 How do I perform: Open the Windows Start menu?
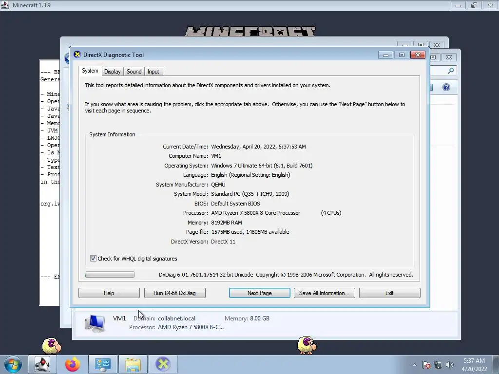[x=13, y=364]
